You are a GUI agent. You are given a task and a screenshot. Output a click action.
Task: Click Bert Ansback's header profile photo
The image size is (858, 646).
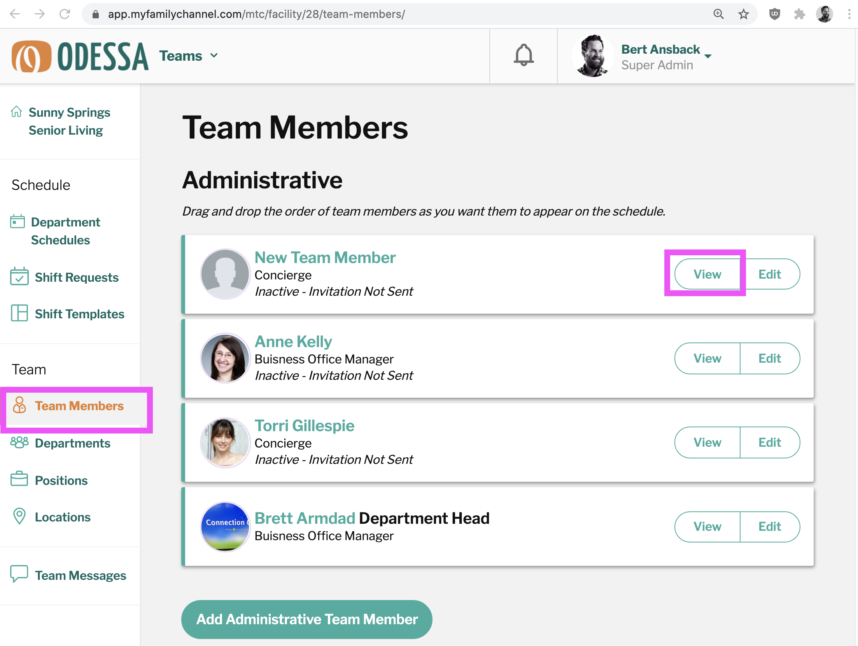[x=592, y=56]
